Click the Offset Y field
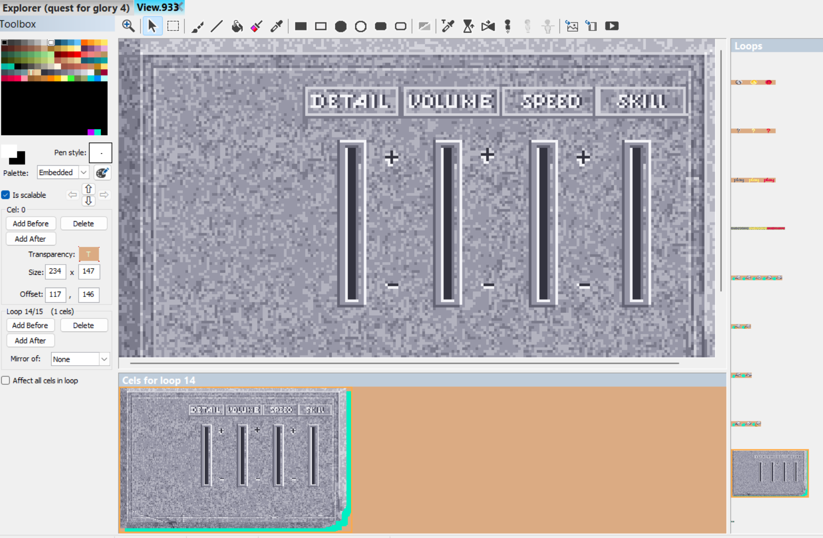The height and width of the screenshot is (538, 823). (x=89, y=294)
